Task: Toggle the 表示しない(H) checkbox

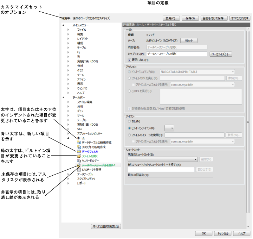Action: click(129, 60)
